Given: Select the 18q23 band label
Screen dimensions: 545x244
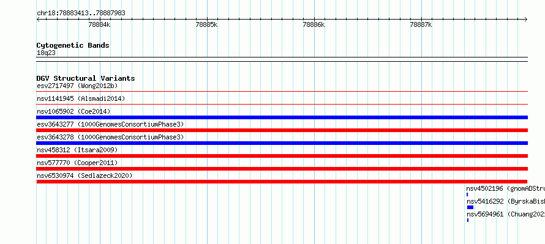Looking at the screenshot, I should pyautogui.click(x=46, y=53).
